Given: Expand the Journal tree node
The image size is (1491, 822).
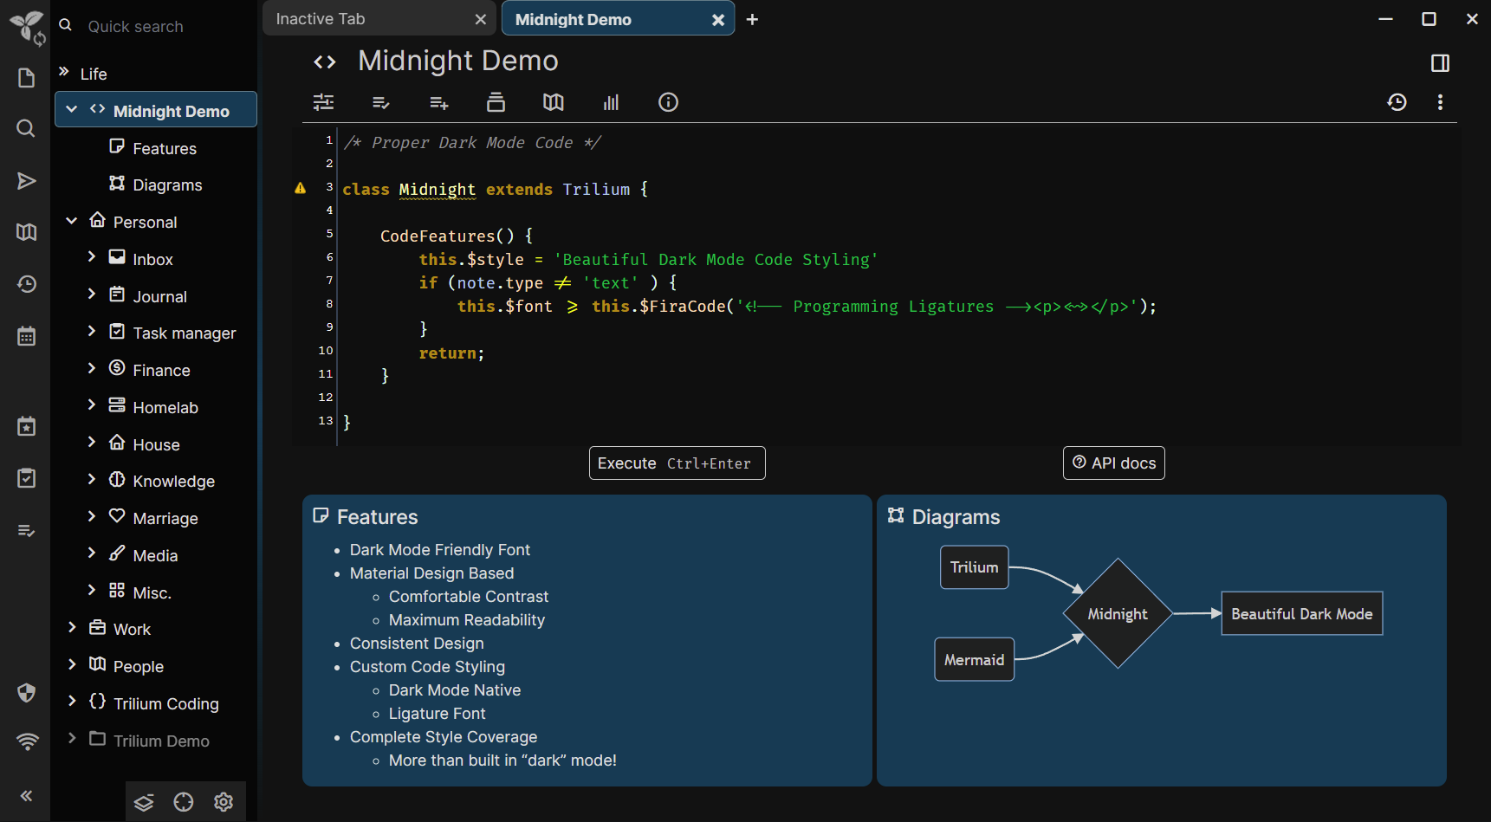Looking at the screenshot, I should point(92,294).
